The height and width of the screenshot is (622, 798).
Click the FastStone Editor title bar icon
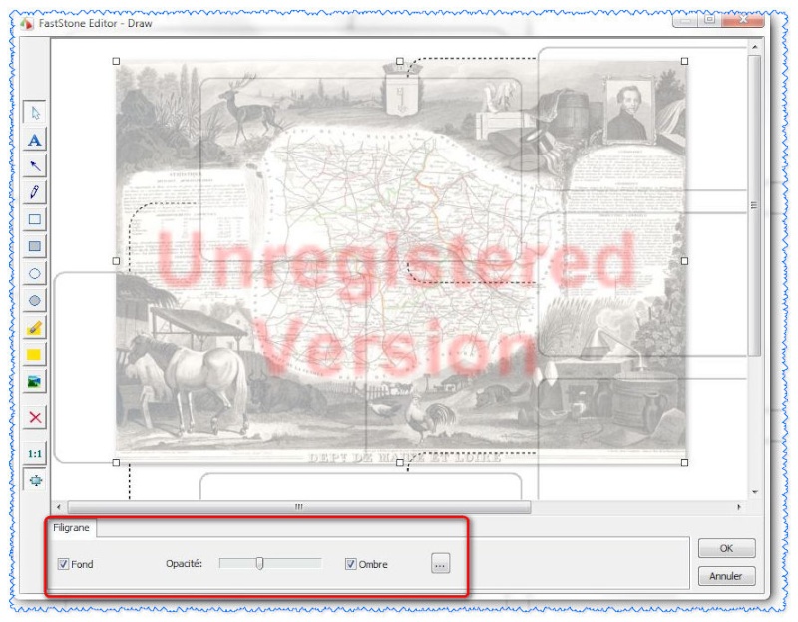tap(27, 23)
